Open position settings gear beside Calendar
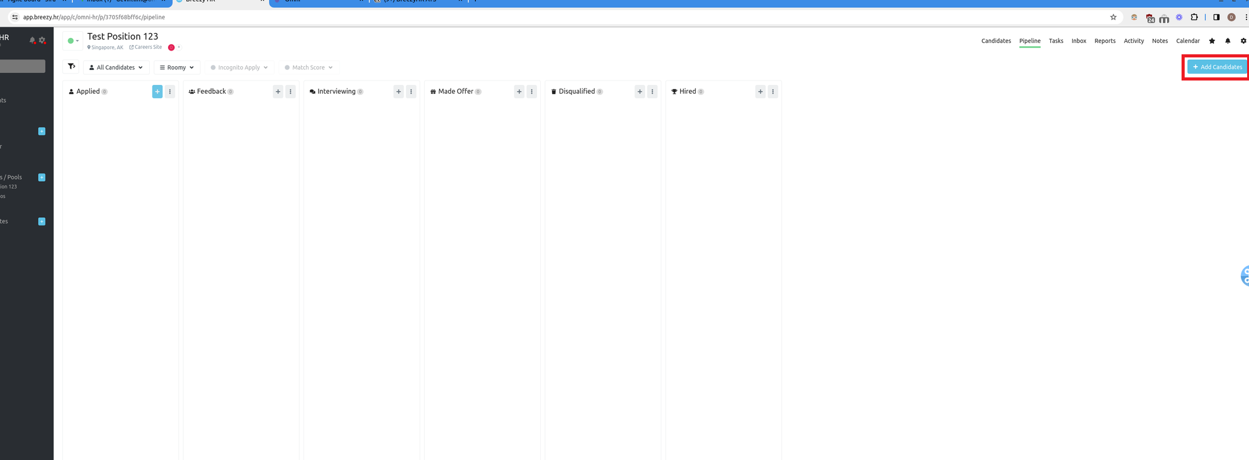Viewport: 1249px width, 460px height. coord(1243,41)
